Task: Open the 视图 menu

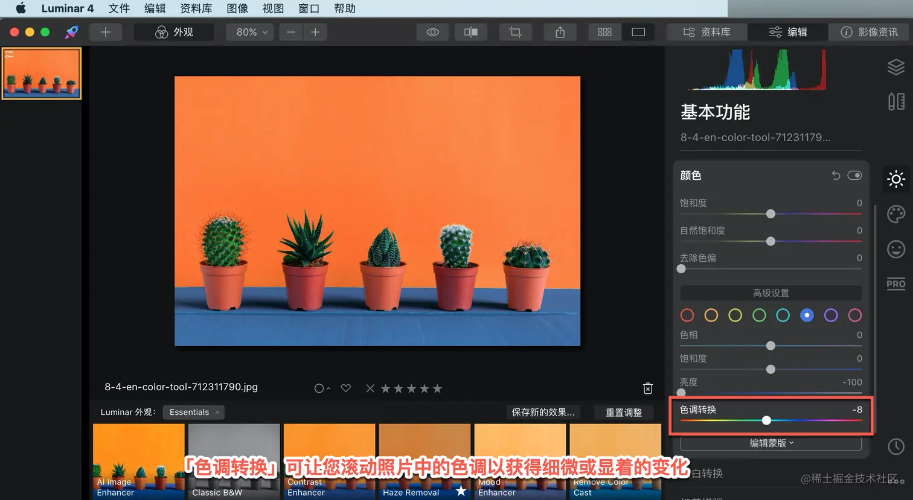Action: [273, 8]
